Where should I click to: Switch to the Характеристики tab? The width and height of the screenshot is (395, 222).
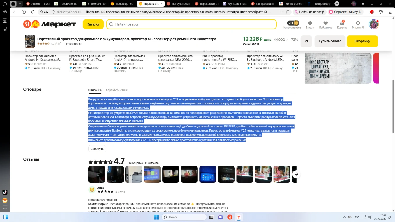click(117, 90)
